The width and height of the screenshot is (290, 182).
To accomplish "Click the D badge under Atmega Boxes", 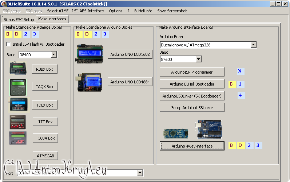I will 17,34.
